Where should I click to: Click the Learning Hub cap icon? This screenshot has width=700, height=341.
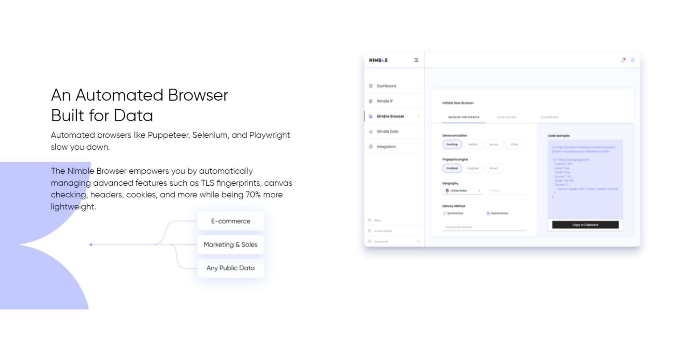pyautogui.click(x=369, y=241)
